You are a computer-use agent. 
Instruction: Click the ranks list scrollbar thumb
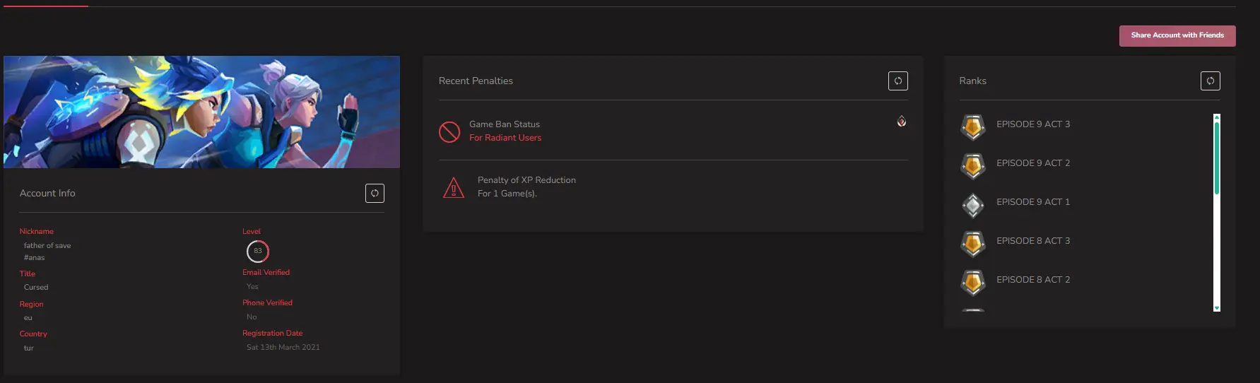pos(1216,157)
